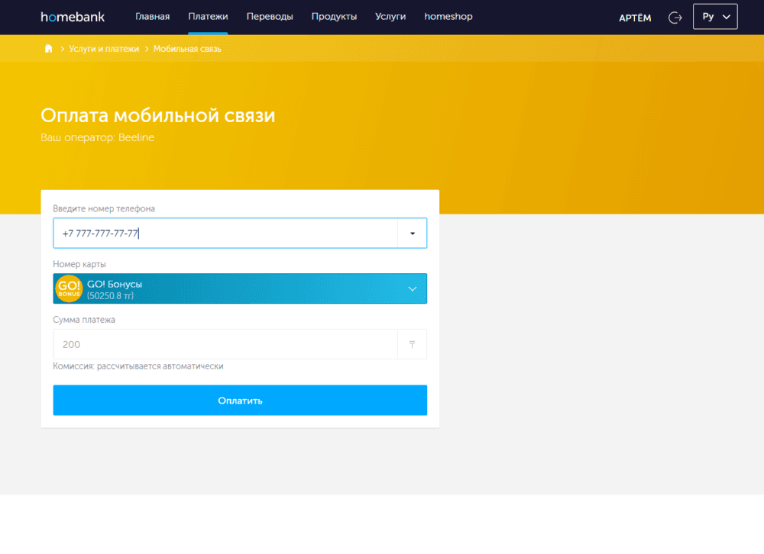This screenshot has width=764, height=554.
Task: Expand the phone number dropdown arrow
Action: [x=413, y=234]
